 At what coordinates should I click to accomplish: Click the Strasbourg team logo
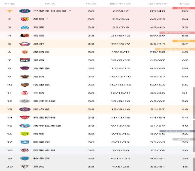(x=25, y=126)
